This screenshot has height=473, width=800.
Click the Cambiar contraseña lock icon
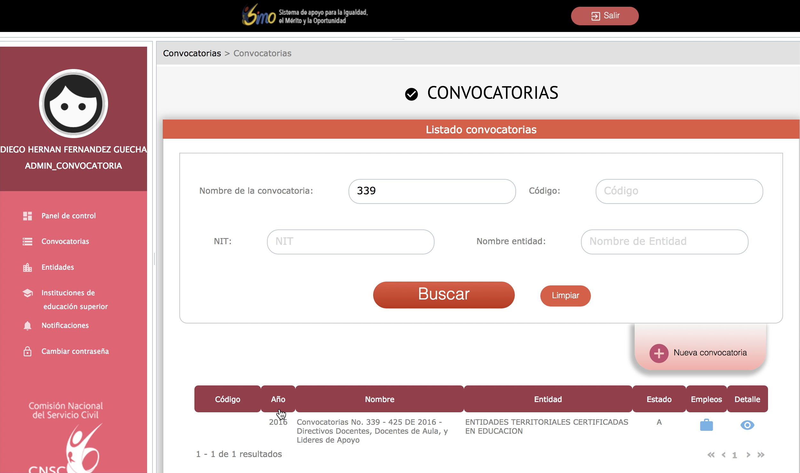click(x=27, y=352)
